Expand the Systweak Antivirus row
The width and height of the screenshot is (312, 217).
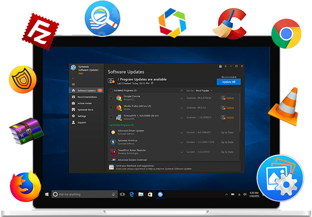pos(182,142)
